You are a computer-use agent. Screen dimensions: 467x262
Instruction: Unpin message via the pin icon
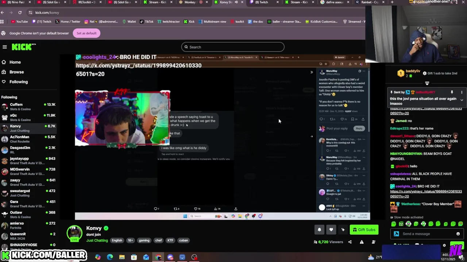452,92
